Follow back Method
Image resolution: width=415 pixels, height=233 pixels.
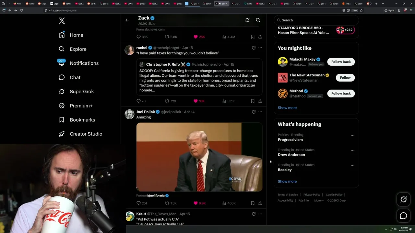click(x=341, y=94)
